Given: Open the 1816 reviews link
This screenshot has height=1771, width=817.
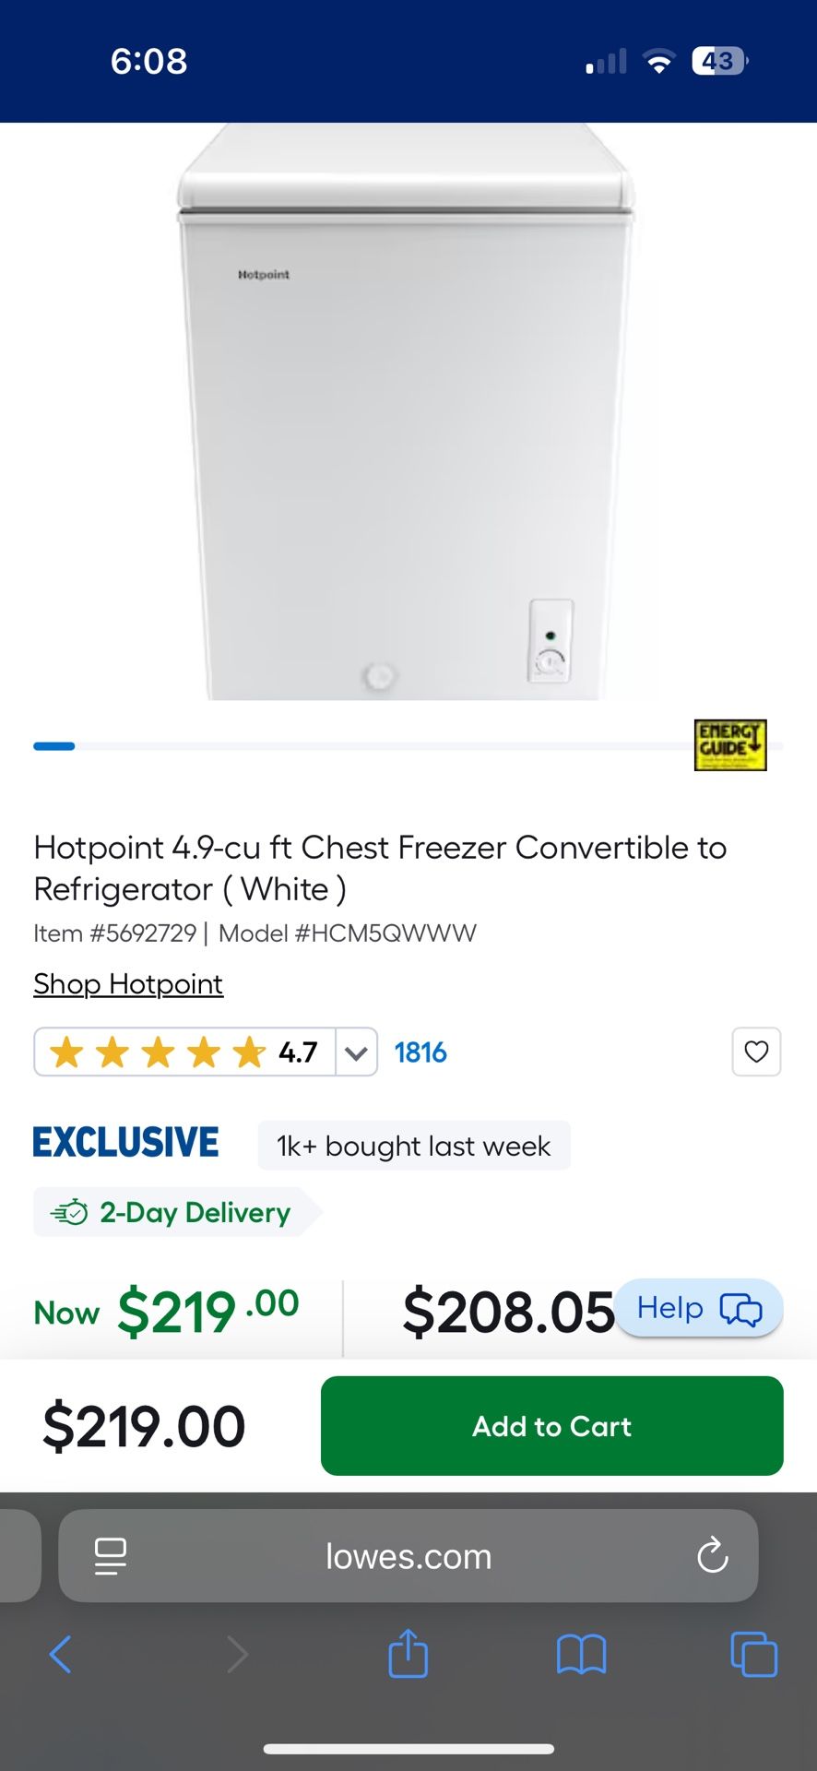Looking at the screenshot, I should (420, 1052).
